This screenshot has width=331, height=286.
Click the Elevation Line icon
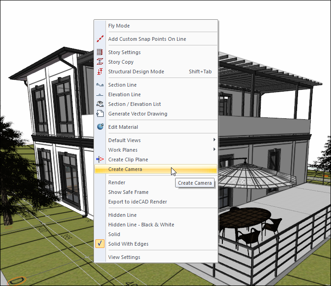(x=100, y=95)
